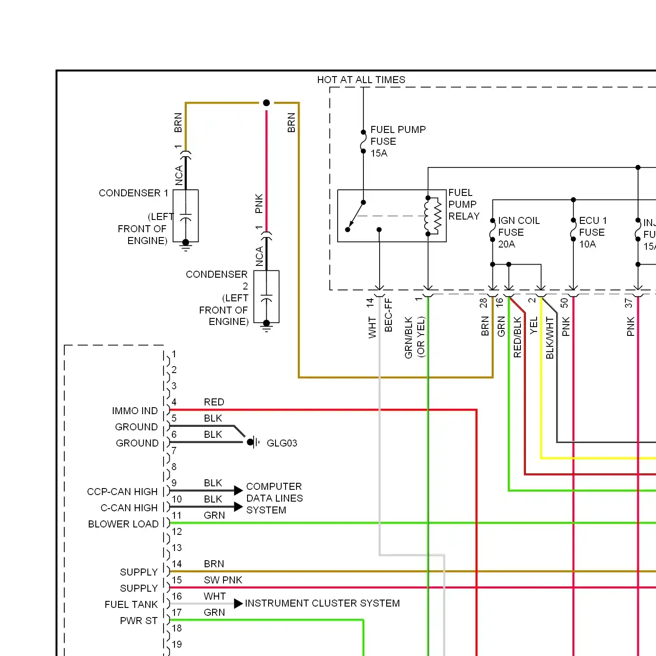656x656 pixels.
Task: Click the ECU 1 fuse symbol
Action: pos(573,230)
